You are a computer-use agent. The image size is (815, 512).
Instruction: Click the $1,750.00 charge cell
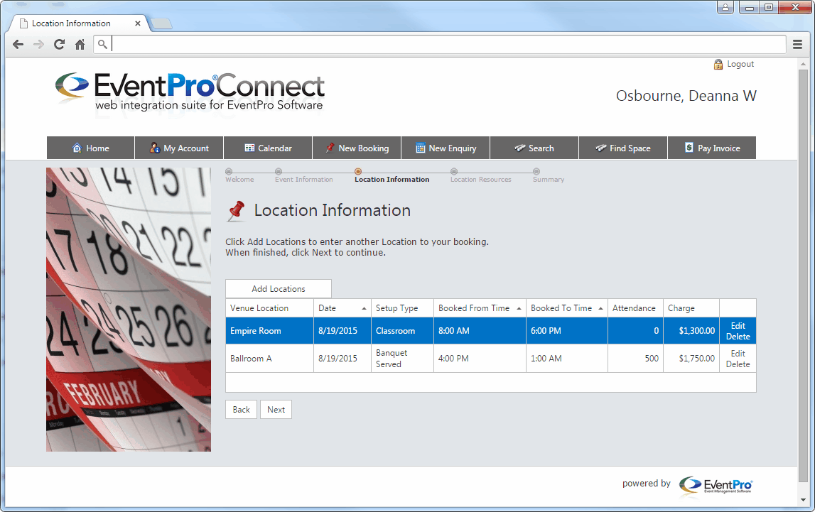click(691, 359)
